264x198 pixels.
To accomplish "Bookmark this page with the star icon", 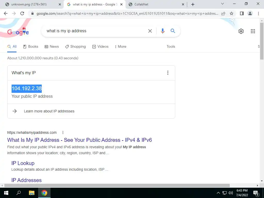I will (232, 13).
